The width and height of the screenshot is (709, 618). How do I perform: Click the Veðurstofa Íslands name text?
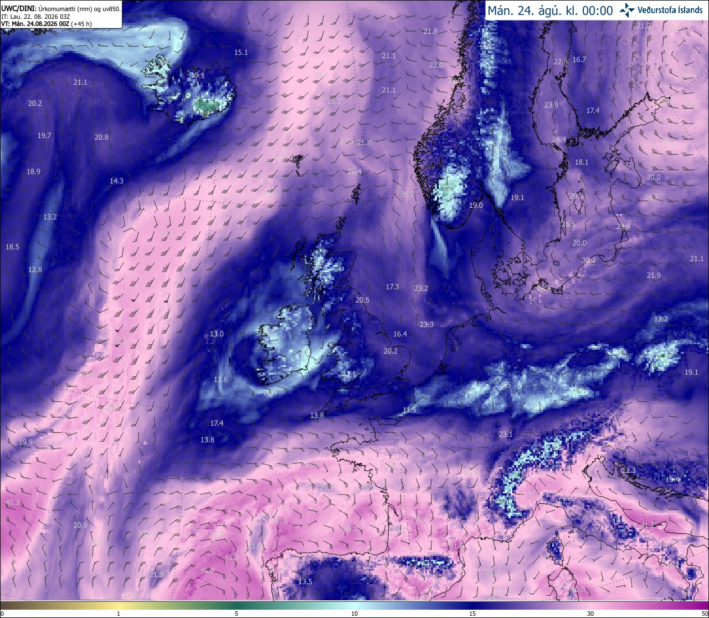[670, 10]
